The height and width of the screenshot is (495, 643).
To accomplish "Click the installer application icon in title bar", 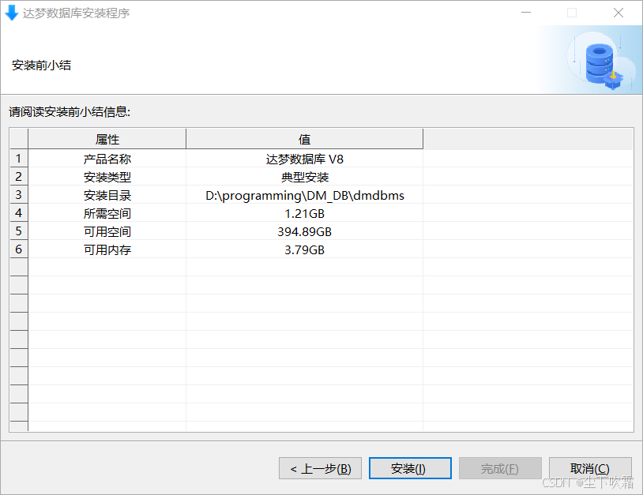I will point(11,13).
